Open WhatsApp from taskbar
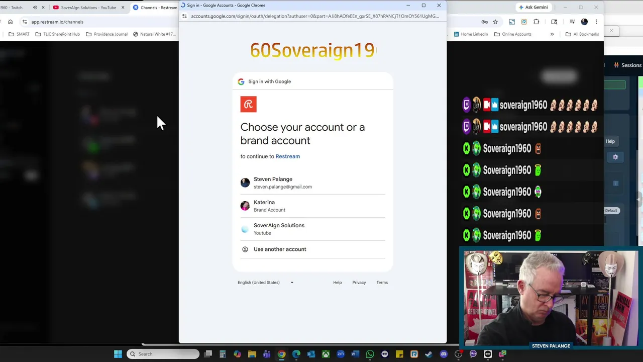This screenshot has width=643, height=362. pyautogui.click(x=370, y=354)
